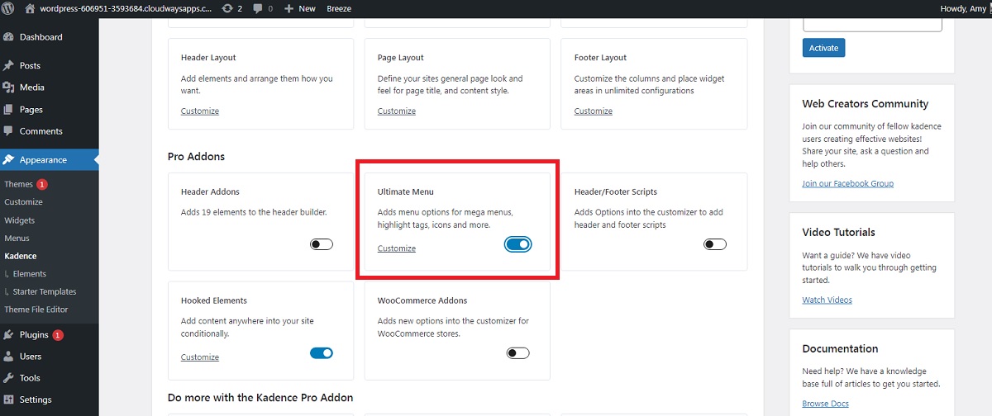Click the Web Creators Community heading

tap(866, 104)
